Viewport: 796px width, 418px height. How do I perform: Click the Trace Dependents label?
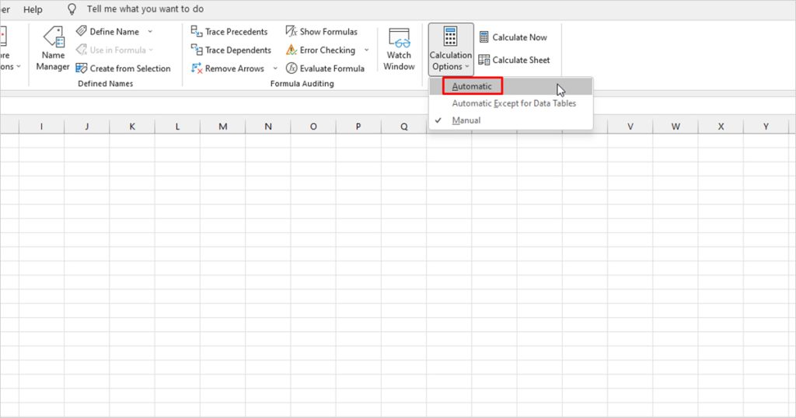pyautogui.click(x=238, y=51)
